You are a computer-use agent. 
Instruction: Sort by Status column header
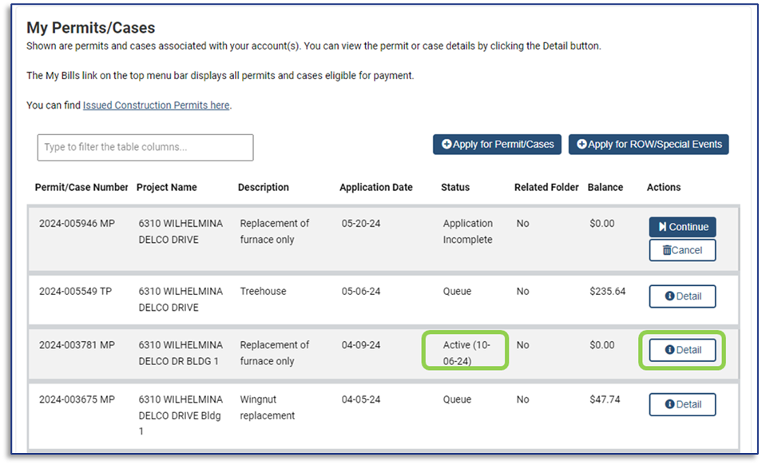[x=455, y=188]
